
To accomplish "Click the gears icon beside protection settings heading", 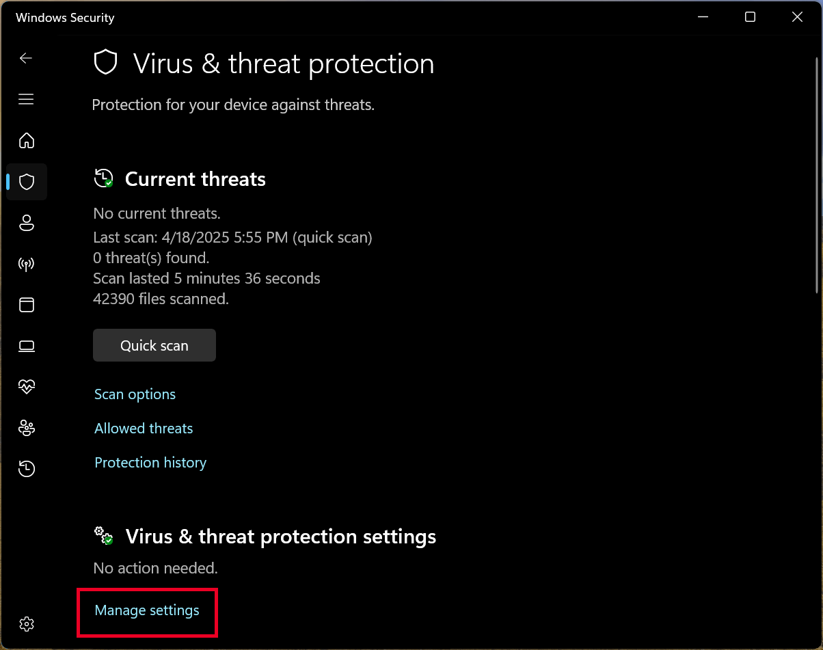I will (103, 536).
